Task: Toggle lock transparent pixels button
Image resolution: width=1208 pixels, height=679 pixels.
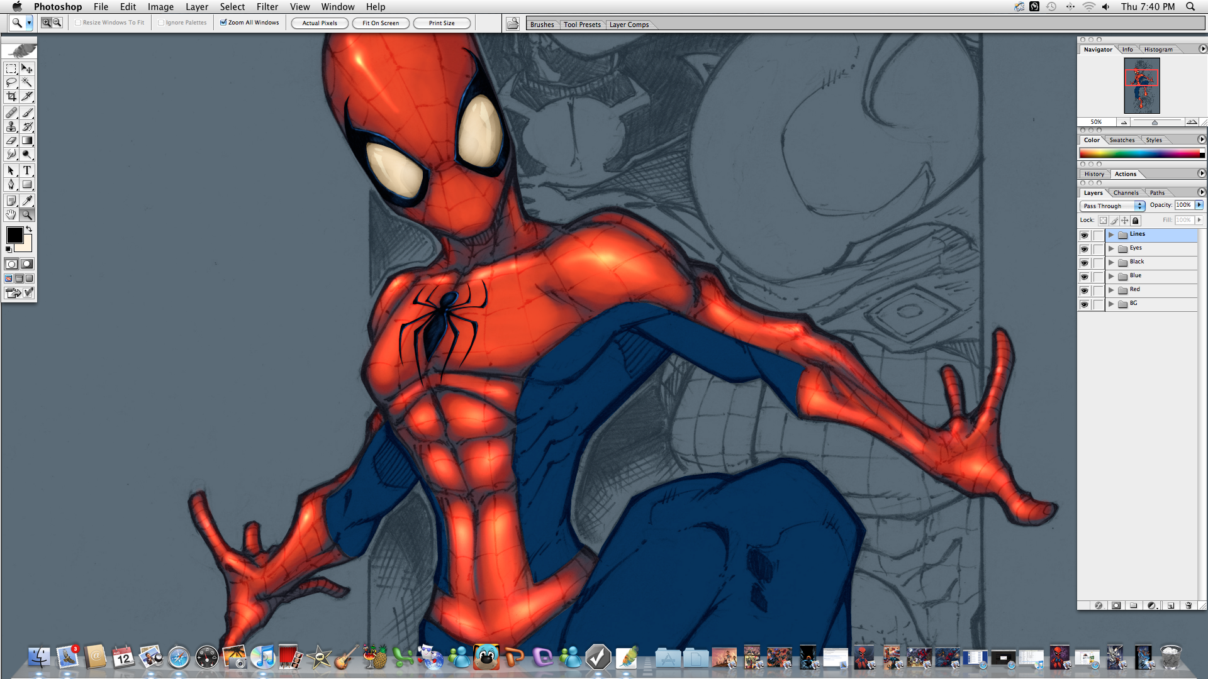Action: [1103, 221]
